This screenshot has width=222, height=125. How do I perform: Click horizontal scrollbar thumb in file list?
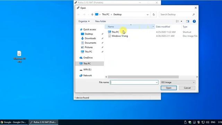143,77
